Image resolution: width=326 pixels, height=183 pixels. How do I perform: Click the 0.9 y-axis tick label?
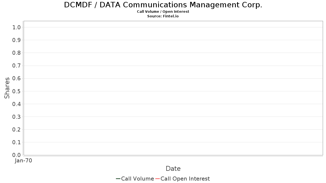[x=17, y=40]
